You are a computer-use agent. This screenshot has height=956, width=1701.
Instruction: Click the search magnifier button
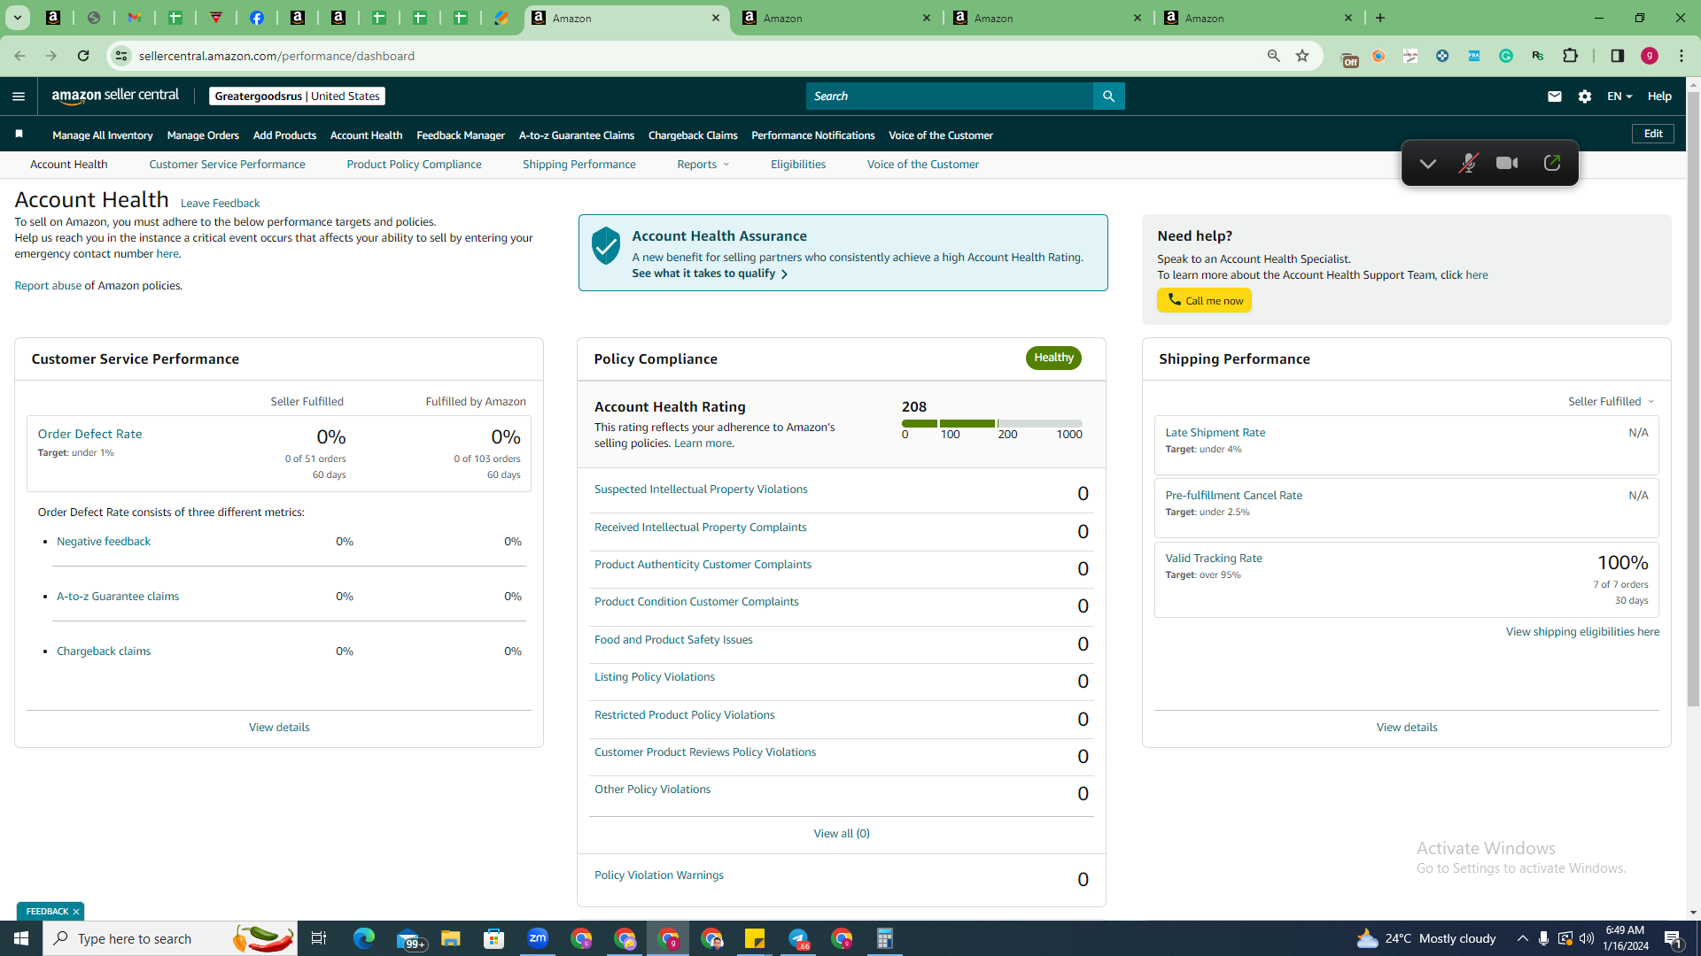(x=1108, y=96)
